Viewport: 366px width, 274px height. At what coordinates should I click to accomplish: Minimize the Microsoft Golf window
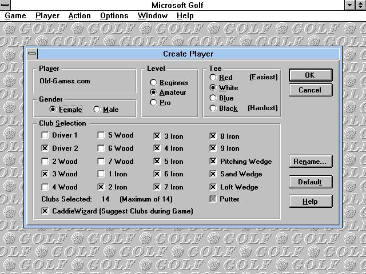[350, 5]
